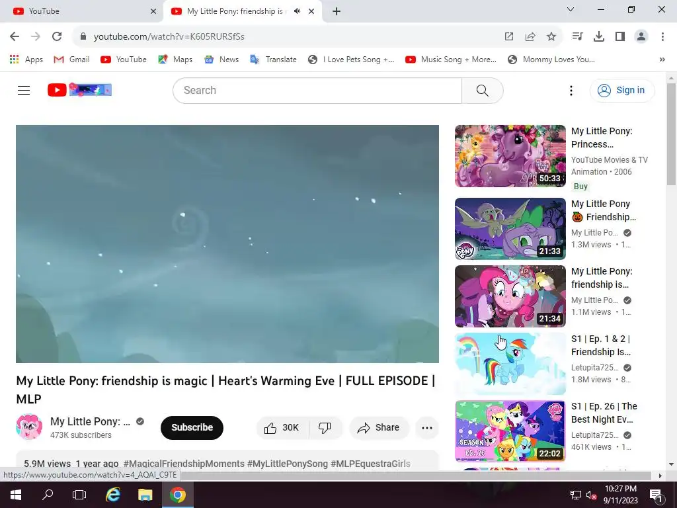Open Translate bookmark

click(x=273, y=60)
